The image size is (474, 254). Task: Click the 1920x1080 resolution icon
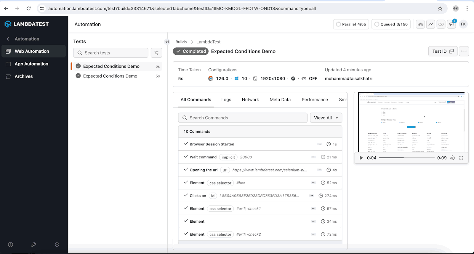click(255, 78)
